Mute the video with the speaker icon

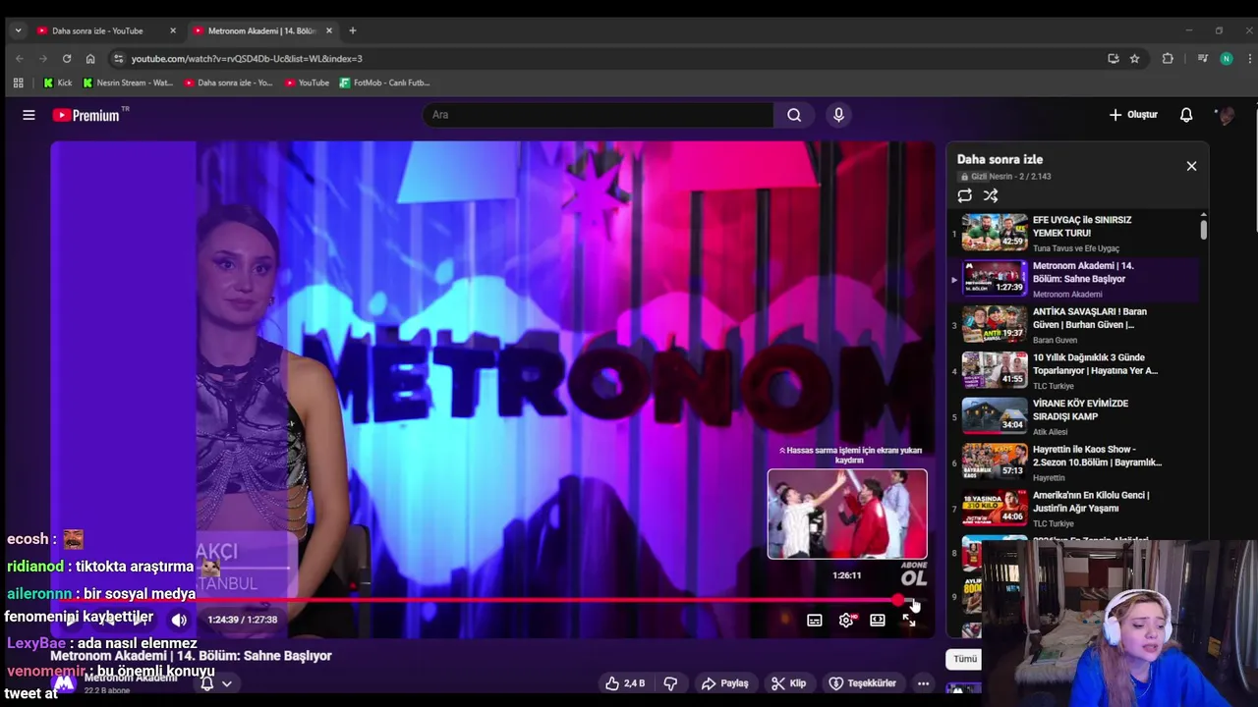click(x=179, y=620)
